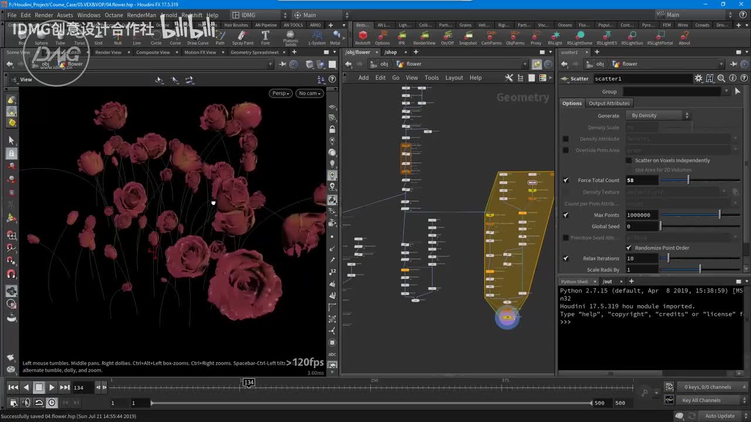Click the Auto Update button
The width and height of the screenshot is (751, 422).
tap(719, 416)
